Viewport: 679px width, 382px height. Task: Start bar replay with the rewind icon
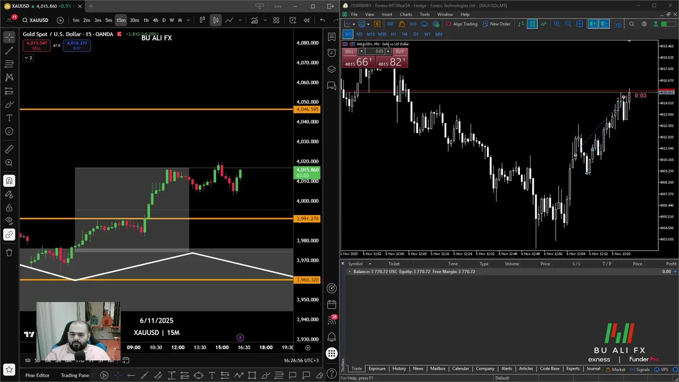click(x=307, y=20)
